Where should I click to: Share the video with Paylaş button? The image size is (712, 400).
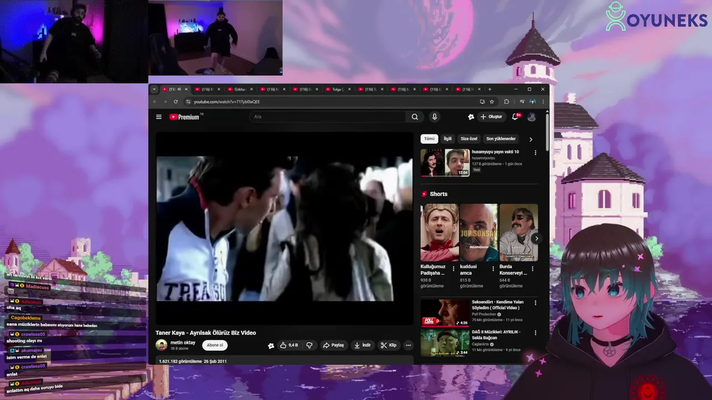coord(334,345)
